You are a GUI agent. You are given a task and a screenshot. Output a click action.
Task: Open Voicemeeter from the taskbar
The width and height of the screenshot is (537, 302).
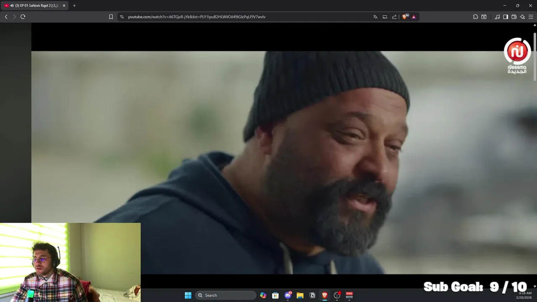click(x=349, y=295)
